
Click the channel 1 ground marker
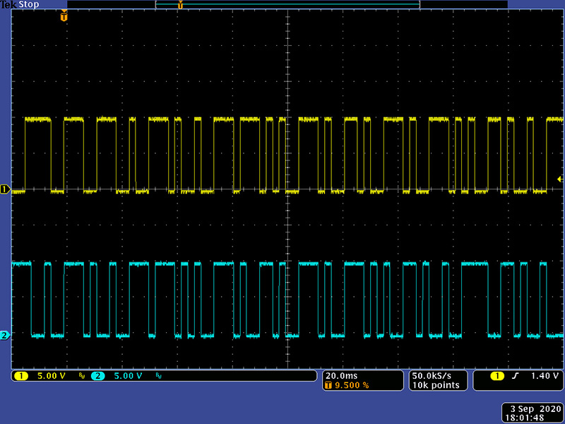5,189
